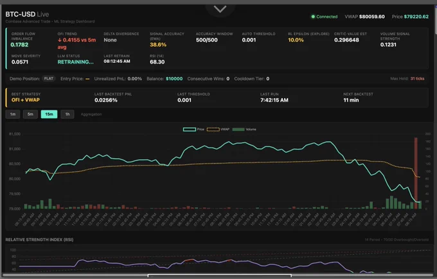Click the Price $79220.62 value
Viewport: 437px width, 279px height.
coord(416,17)
